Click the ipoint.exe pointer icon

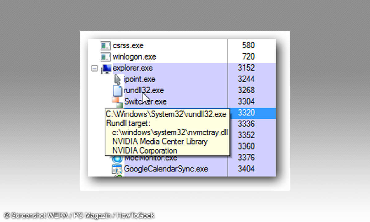pos(117,80)
